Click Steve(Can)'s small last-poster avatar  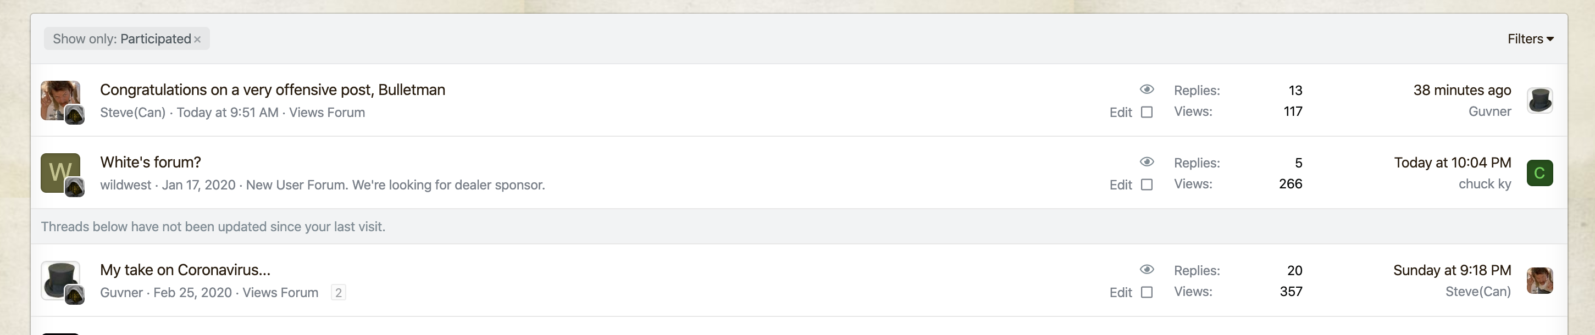(1539, 281)
